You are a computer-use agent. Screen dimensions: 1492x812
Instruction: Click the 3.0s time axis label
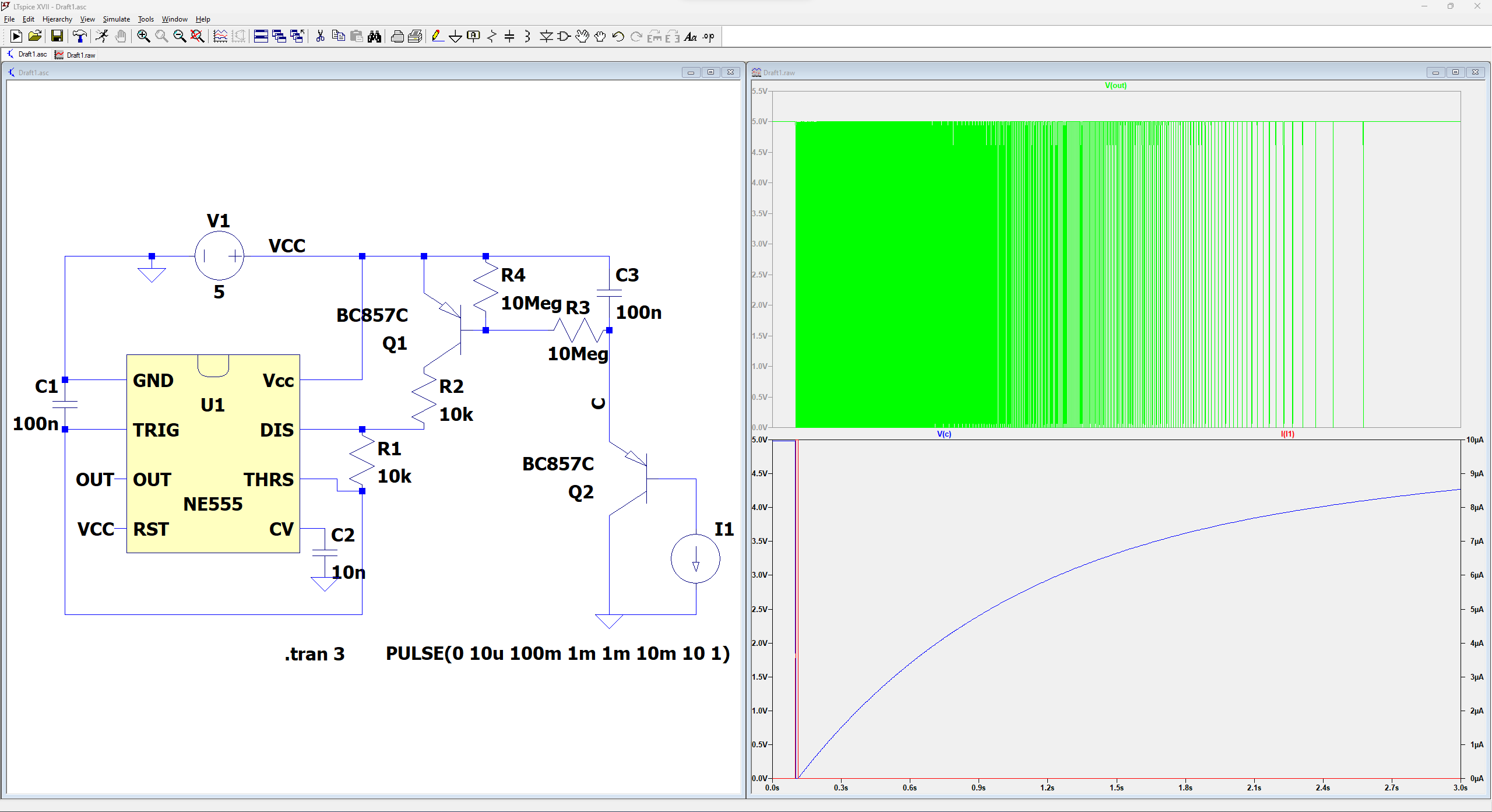point(1460,788)
